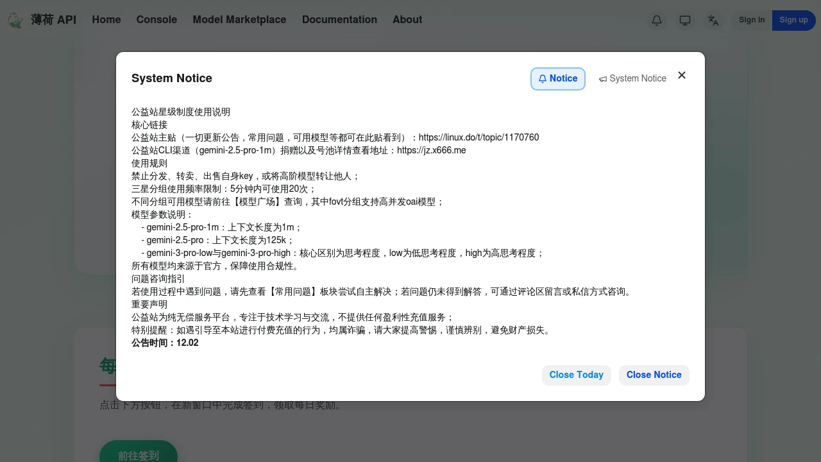
Task: Navigate to the Console page
Action: coord(157,20)
